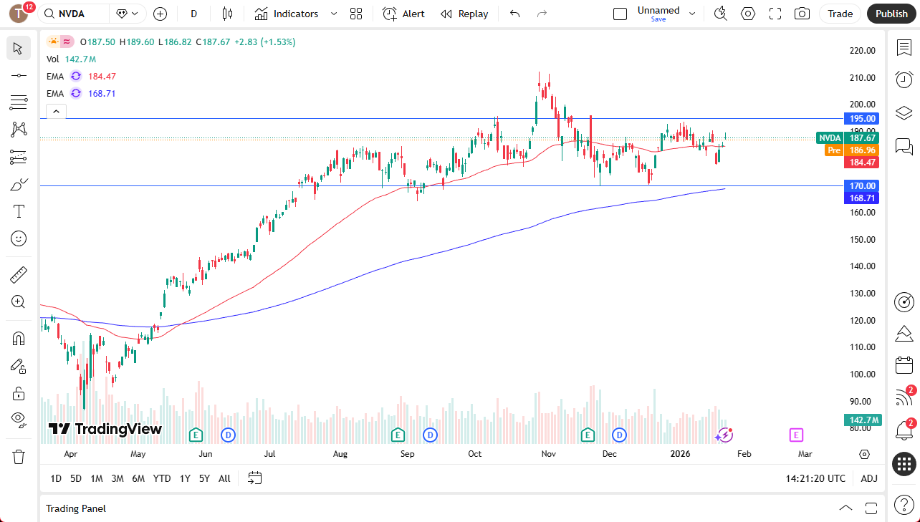Expand the Indicators favorites chevron
The image size is (920, 522).
coord(333,14)
